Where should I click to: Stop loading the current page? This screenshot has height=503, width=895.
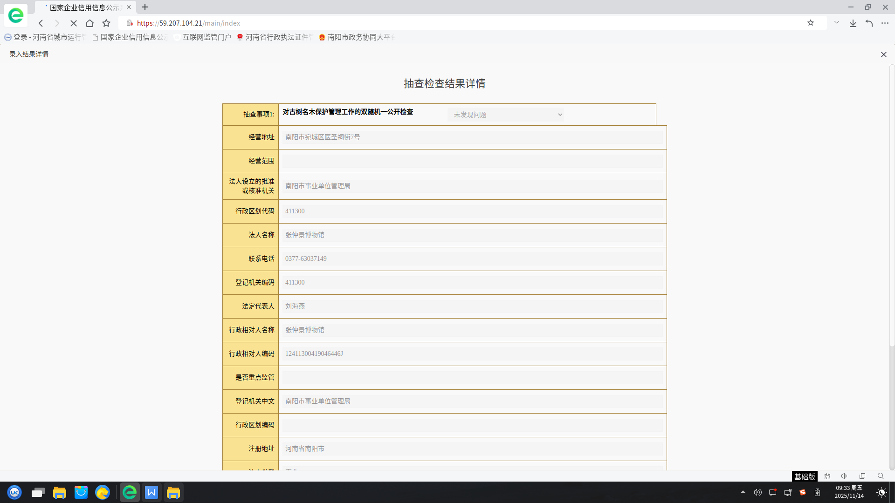click(74, 23)
